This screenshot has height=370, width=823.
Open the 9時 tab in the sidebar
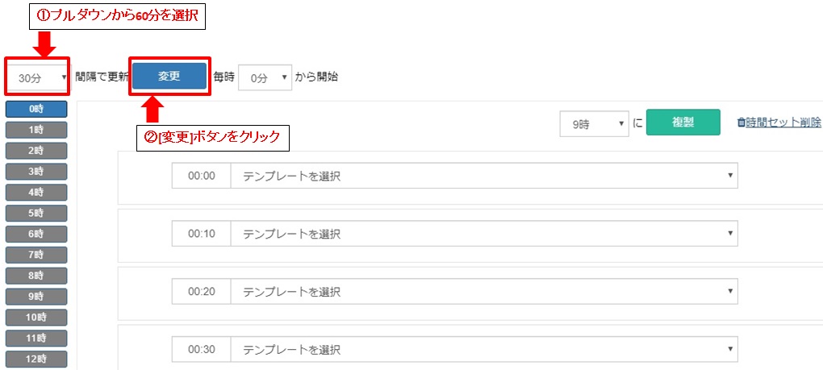(x=36, y=296)
